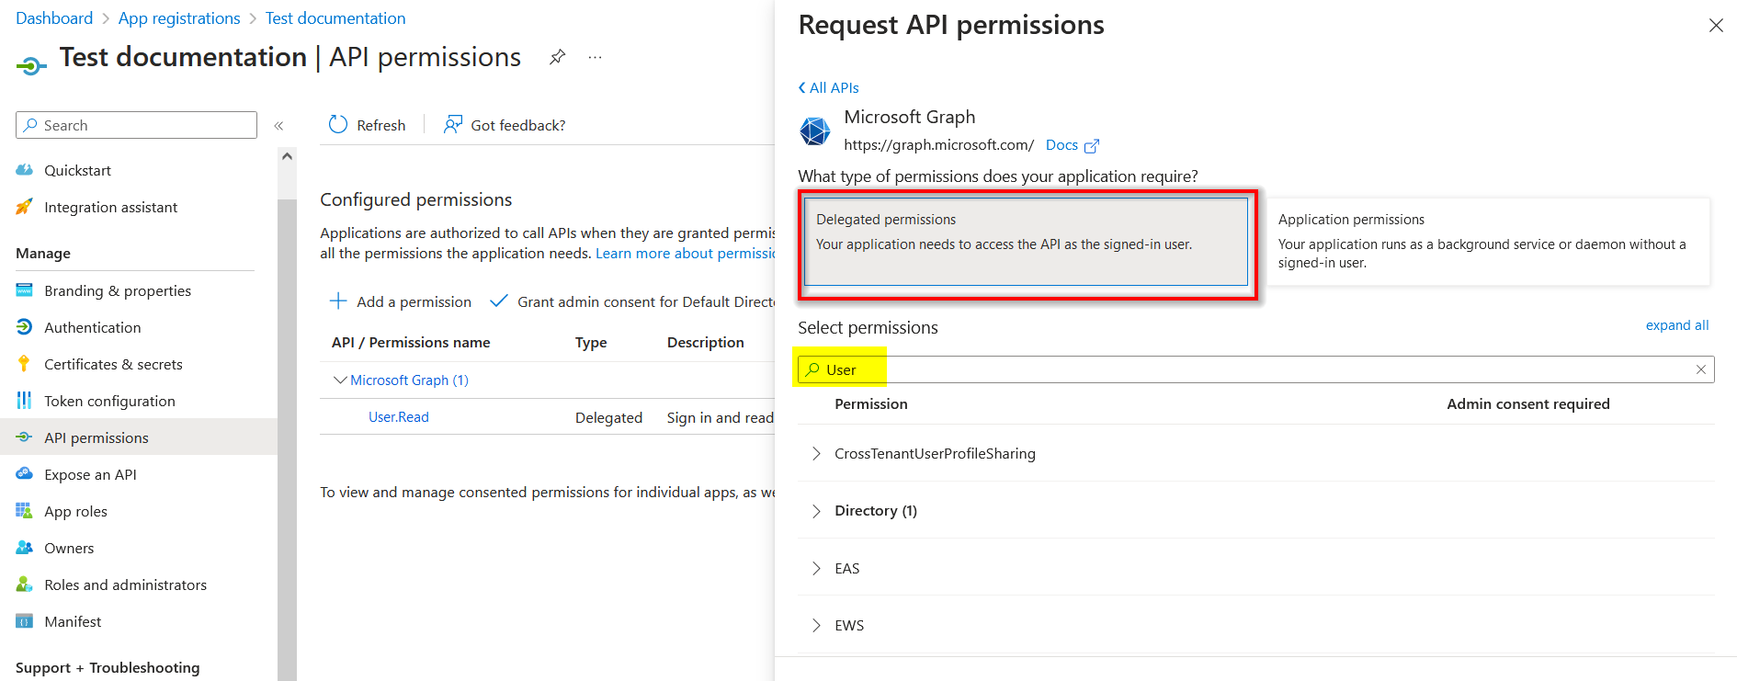Click the external link icon beside Docs

[x=1092, y=146]
